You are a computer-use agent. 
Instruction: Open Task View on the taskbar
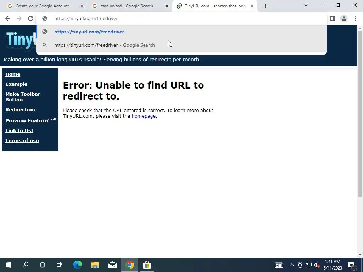pyautogui.click(x=60, y=265)
